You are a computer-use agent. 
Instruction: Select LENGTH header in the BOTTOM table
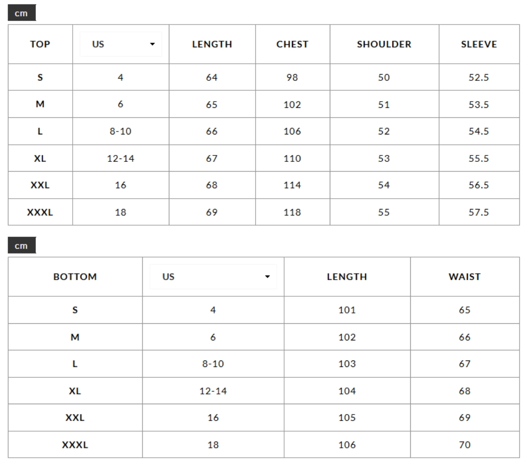point(347,277)
